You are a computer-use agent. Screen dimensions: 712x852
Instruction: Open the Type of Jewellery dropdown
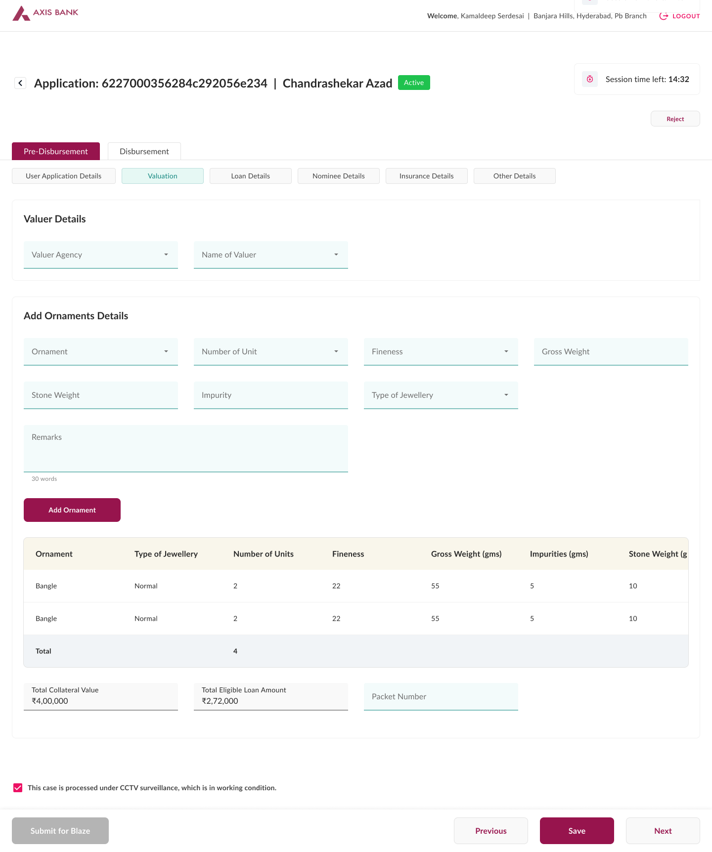click(441, 395)
